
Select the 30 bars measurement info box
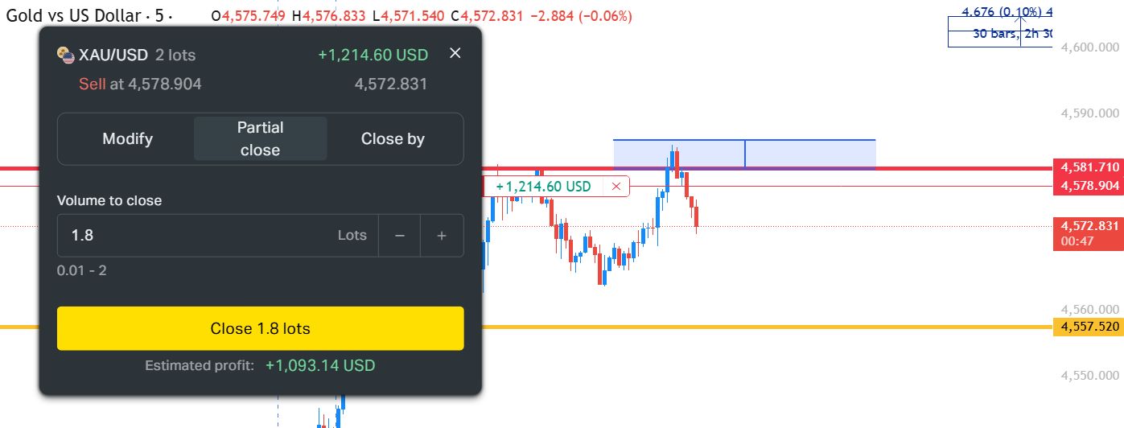[x=1000, y=34]
